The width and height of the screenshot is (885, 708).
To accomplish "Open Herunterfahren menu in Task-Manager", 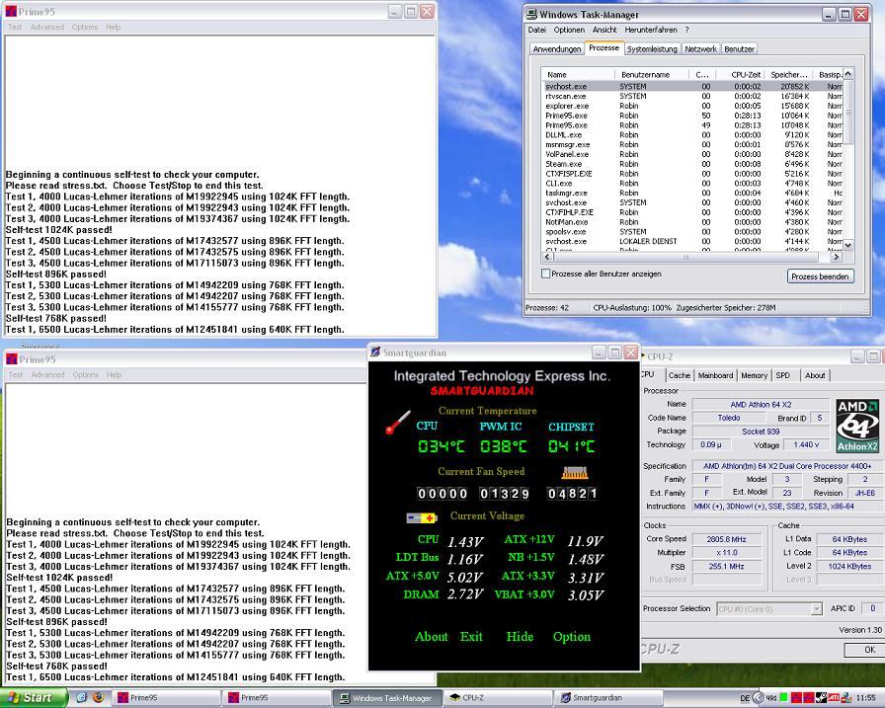I will point(651,30).
